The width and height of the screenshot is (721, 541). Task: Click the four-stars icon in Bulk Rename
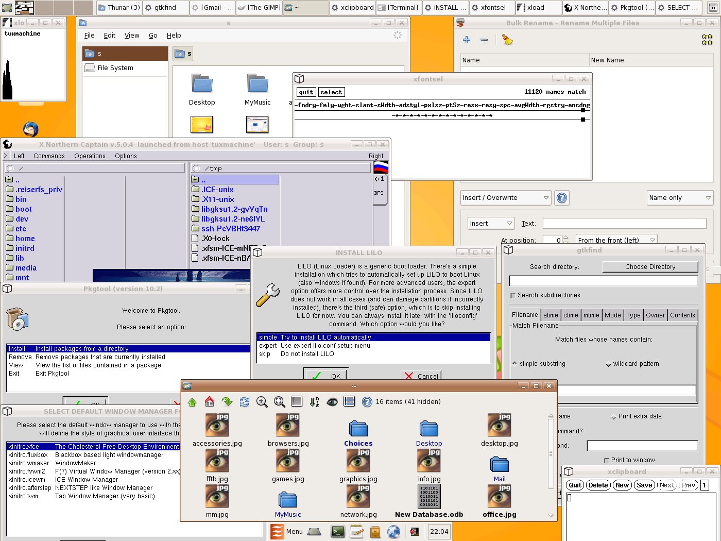click(707, 39)
